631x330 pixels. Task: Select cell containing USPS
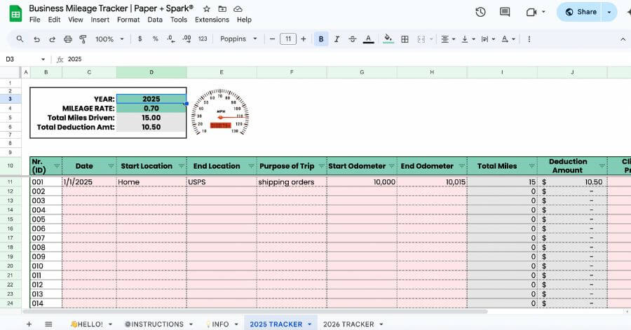coord(222,181)
